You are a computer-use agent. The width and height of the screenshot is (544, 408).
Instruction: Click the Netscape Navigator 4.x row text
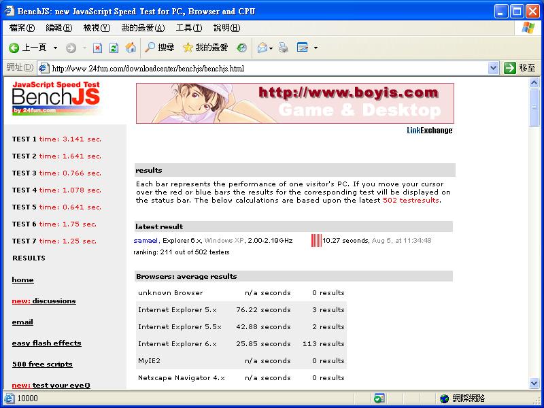[182, 378]
